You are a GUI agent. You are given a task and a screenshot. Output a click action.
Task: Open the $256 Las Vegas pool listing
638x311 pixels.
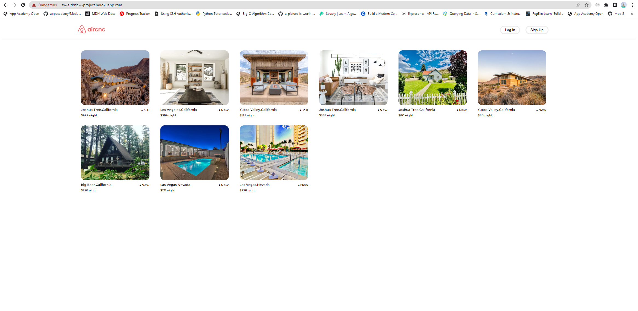tap(274, 153)
